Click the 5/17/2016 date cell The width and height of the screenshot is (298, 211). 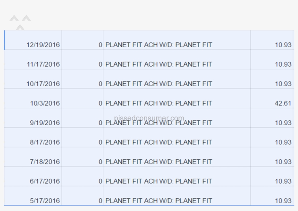click(45, 201)
